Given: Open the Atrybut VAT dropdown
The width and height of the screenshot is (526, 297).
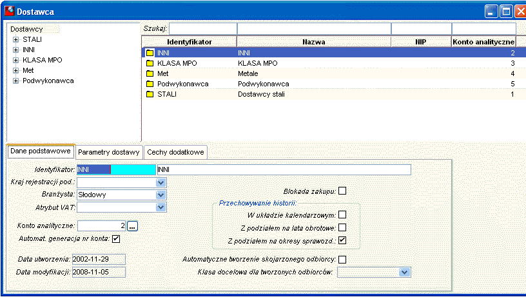Looking at the screenshot, I should pyautogui.click(x=161, y=207).
